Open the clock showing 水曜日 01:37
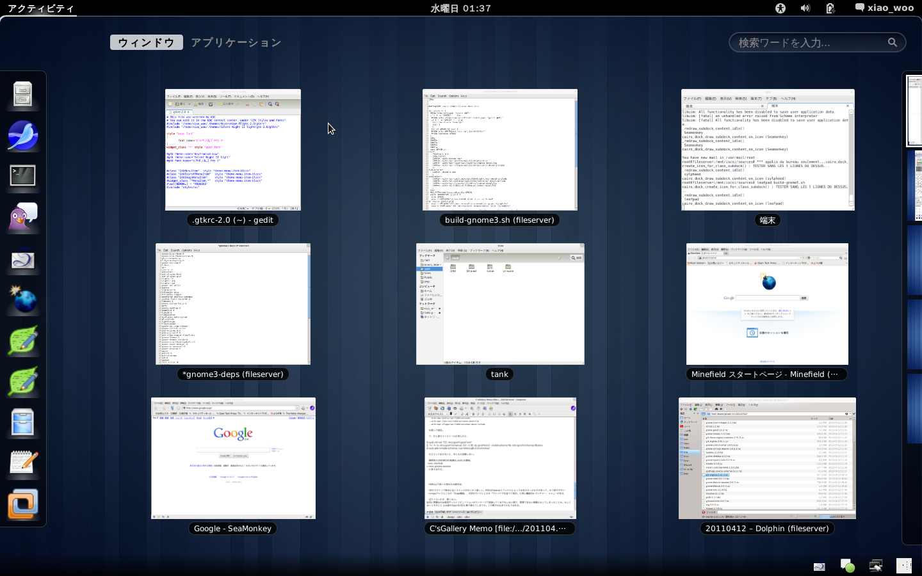This screenshot has width=922, height=576. click(x=460, y=8)
